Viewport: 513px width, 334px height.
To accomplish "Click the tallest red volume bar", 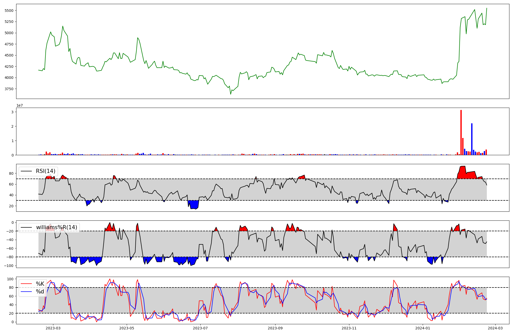I will tap(461, 132).
